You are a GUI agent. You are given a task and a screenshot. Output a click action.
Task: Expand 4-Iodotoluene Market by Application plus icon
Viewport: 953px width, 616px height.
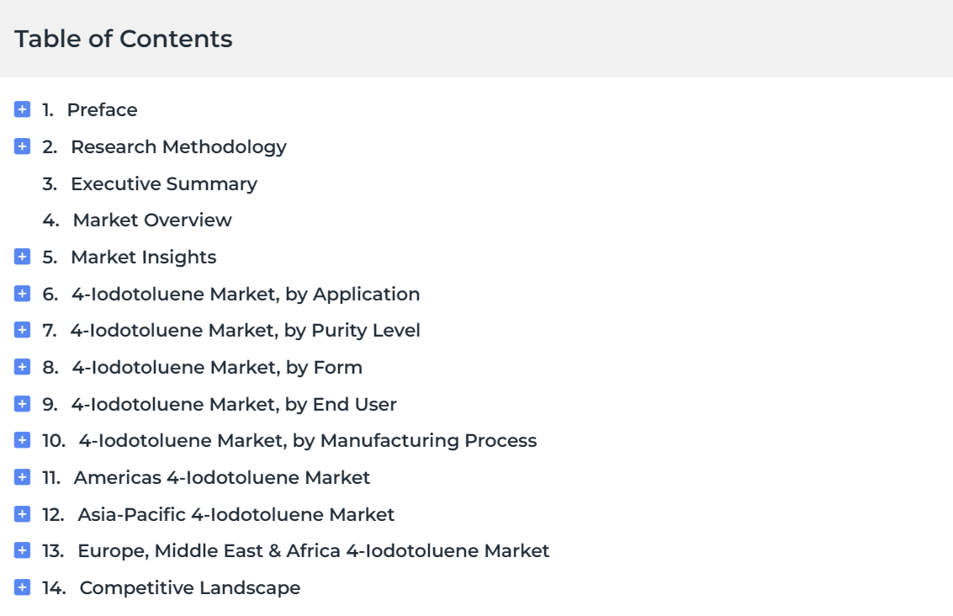pyautogui.click(x=22, y=294)
